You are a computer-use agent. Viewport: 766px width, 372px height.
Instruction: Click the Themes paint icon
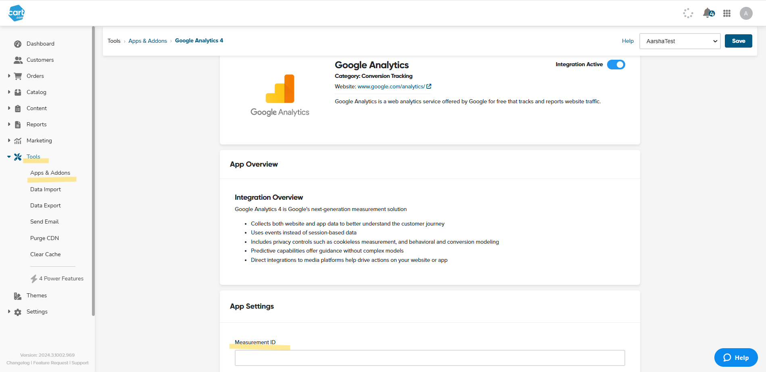click(x=18, y=296)
